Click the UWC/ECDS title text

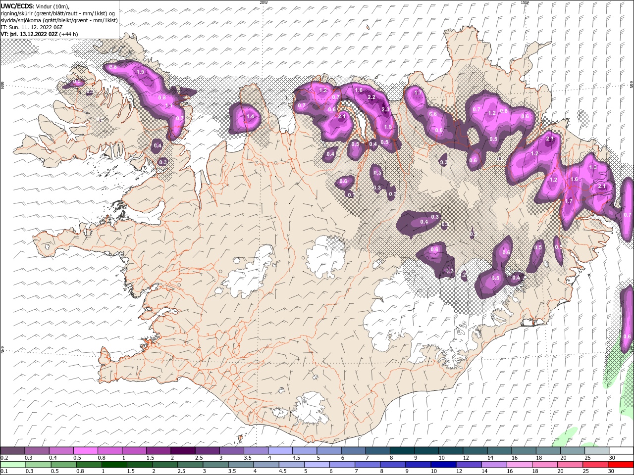coord(16,6)
